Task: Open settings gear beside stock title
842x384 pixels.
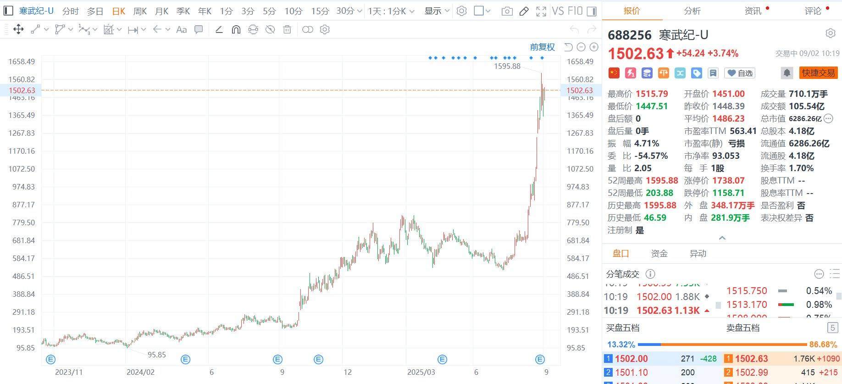Action: pos(830,33)
